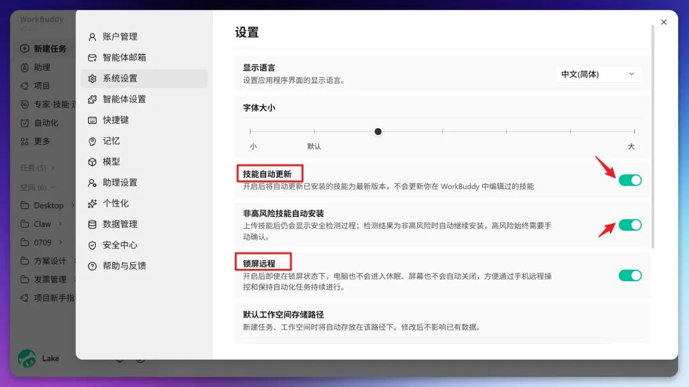
Task: Click 更多 in the sidebar
Action: pos(42,142)
